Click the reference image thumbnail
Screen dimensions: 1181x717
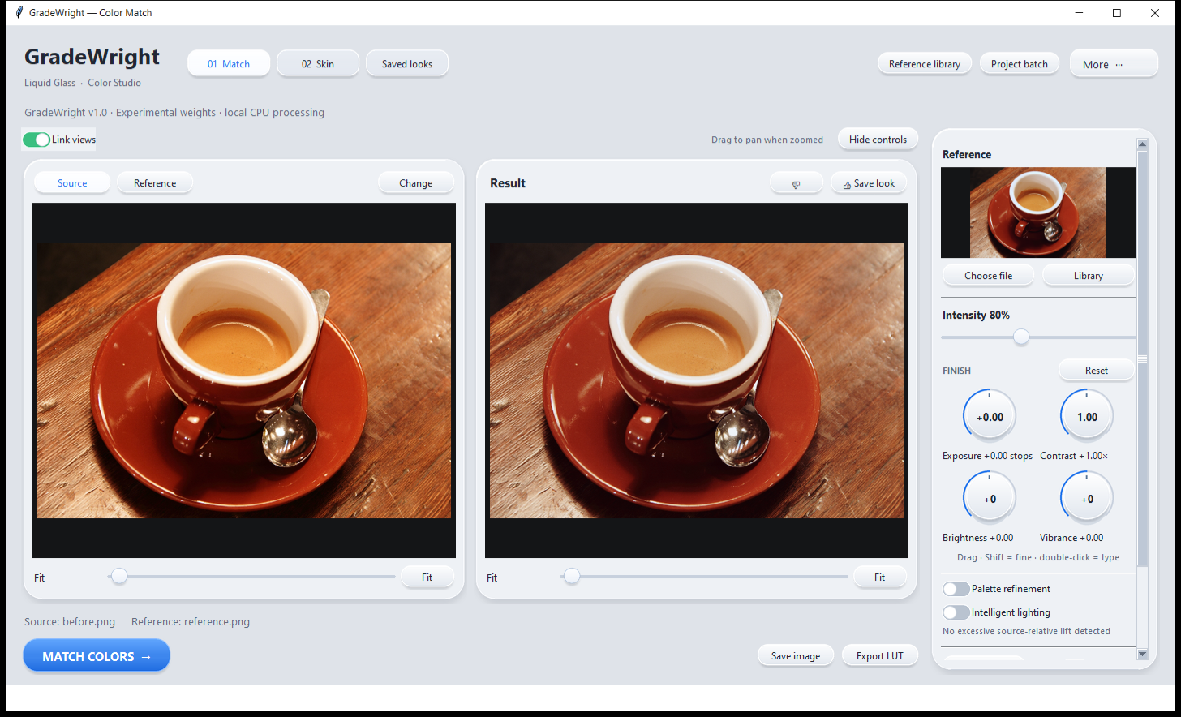pos(1038,213)
